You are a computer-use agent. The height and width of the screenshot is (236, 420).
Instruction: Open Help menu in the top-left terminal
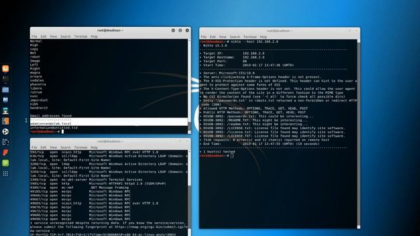(x=94, y=37)
